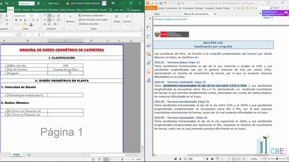
Task: Jump to last page in Foxit
Action: (x=212, y=159)
